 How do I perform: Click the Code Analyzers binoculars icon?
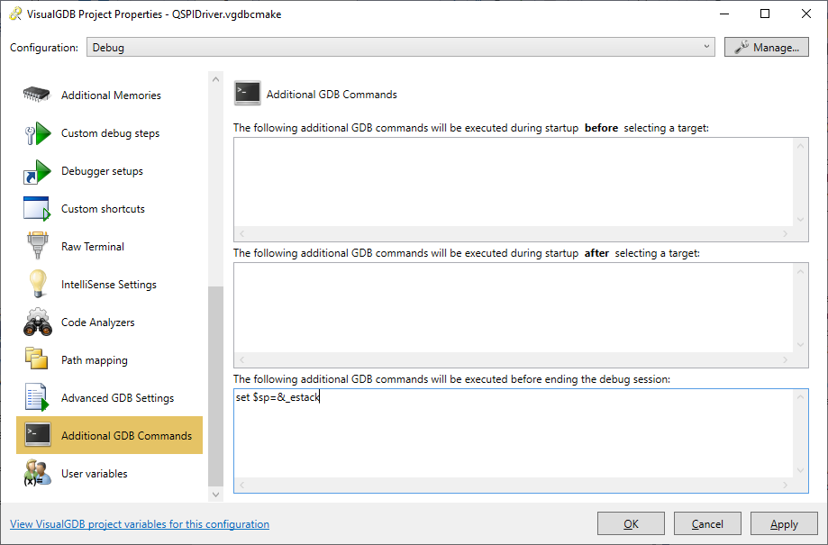[x=38, y=322]
